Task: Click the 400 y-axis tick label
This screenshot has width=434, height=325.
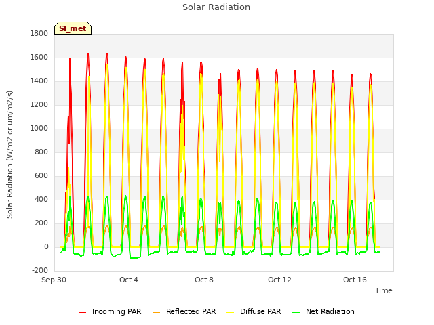Action: (41, 200)
